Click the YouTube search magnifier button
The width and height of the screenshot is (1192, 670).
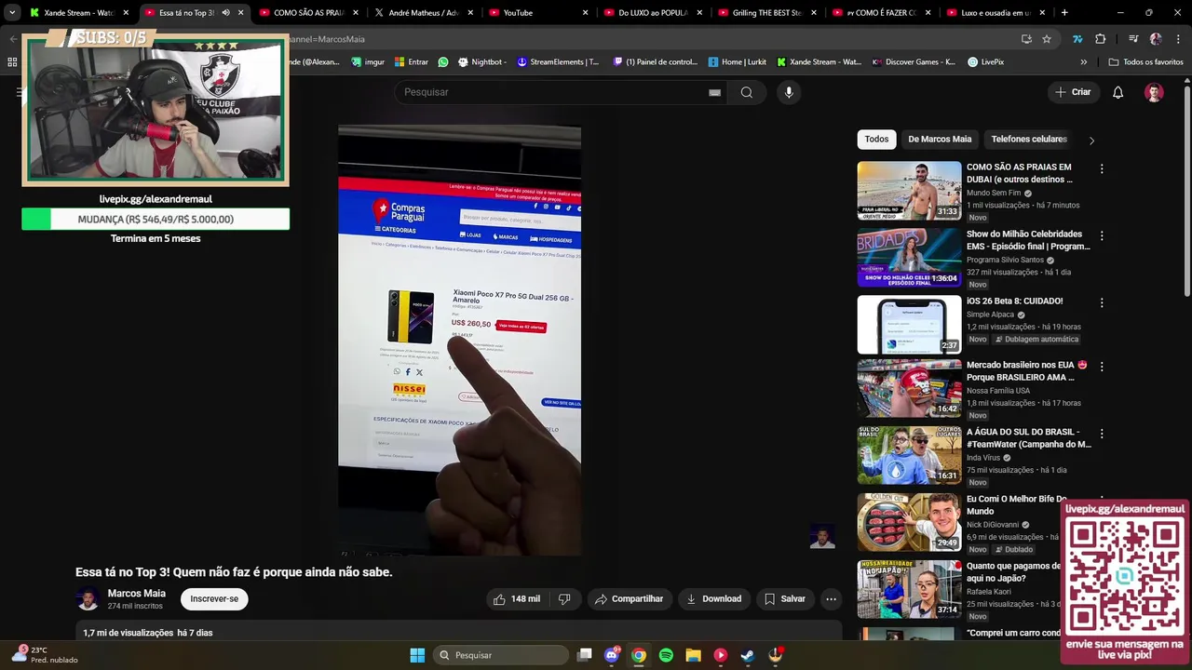click(746, 92)
